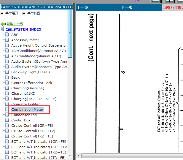183x160 pixels.
Task: Open Charging(Gasoline) entry
Action: point(28,88)
